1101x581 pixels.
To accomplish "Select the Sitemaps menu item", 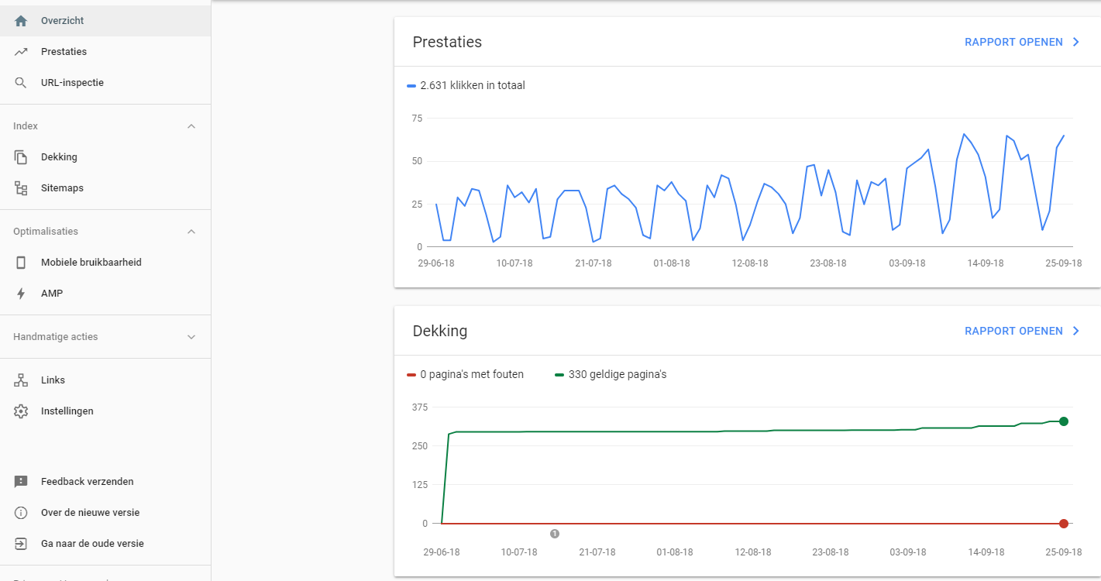I will 62,188.
